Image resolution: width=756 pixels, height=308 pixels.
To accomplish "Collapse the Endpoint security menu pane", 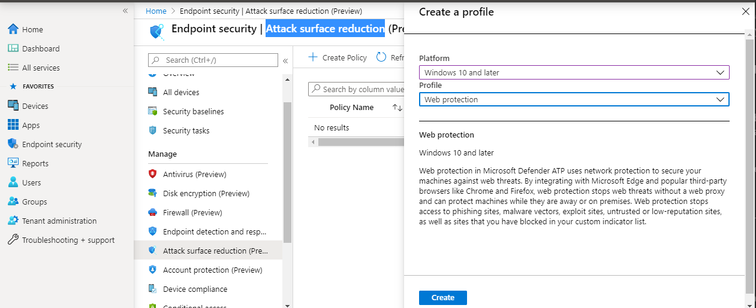I will pyautogui.click(x=285, y=60).
